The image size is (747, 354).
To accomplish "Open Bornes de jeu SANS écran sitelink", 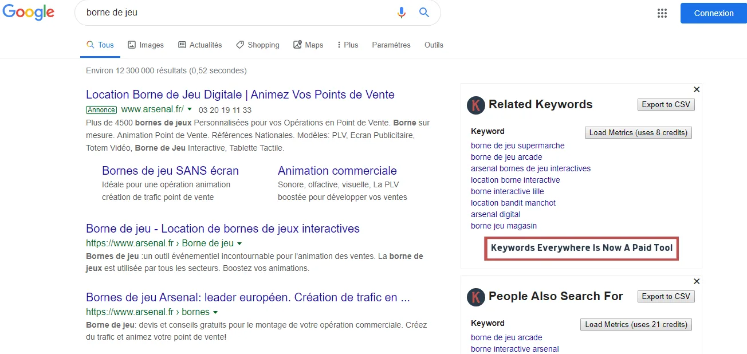I will [170, 171].
